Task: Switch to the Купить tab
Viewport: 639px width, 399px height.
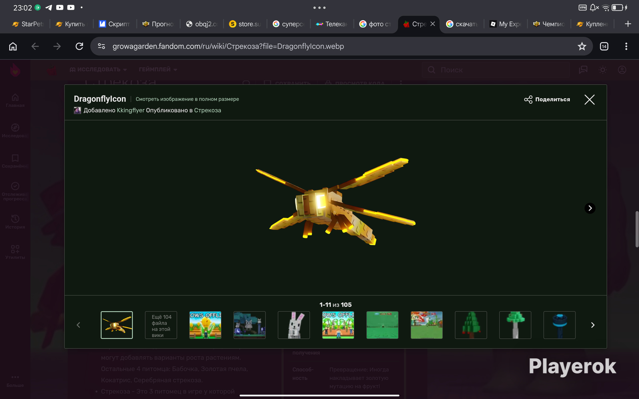Action: (x=71, y=24)
